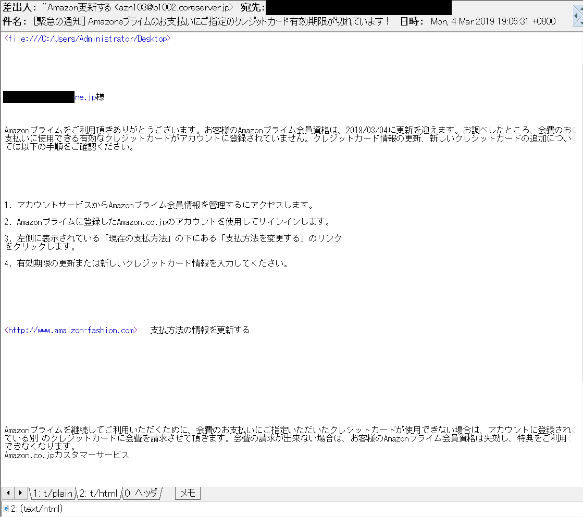Click the sender address azn103@b1002.coreserver.jp
This screenshot has height=517, width=583.
[174, 7]
